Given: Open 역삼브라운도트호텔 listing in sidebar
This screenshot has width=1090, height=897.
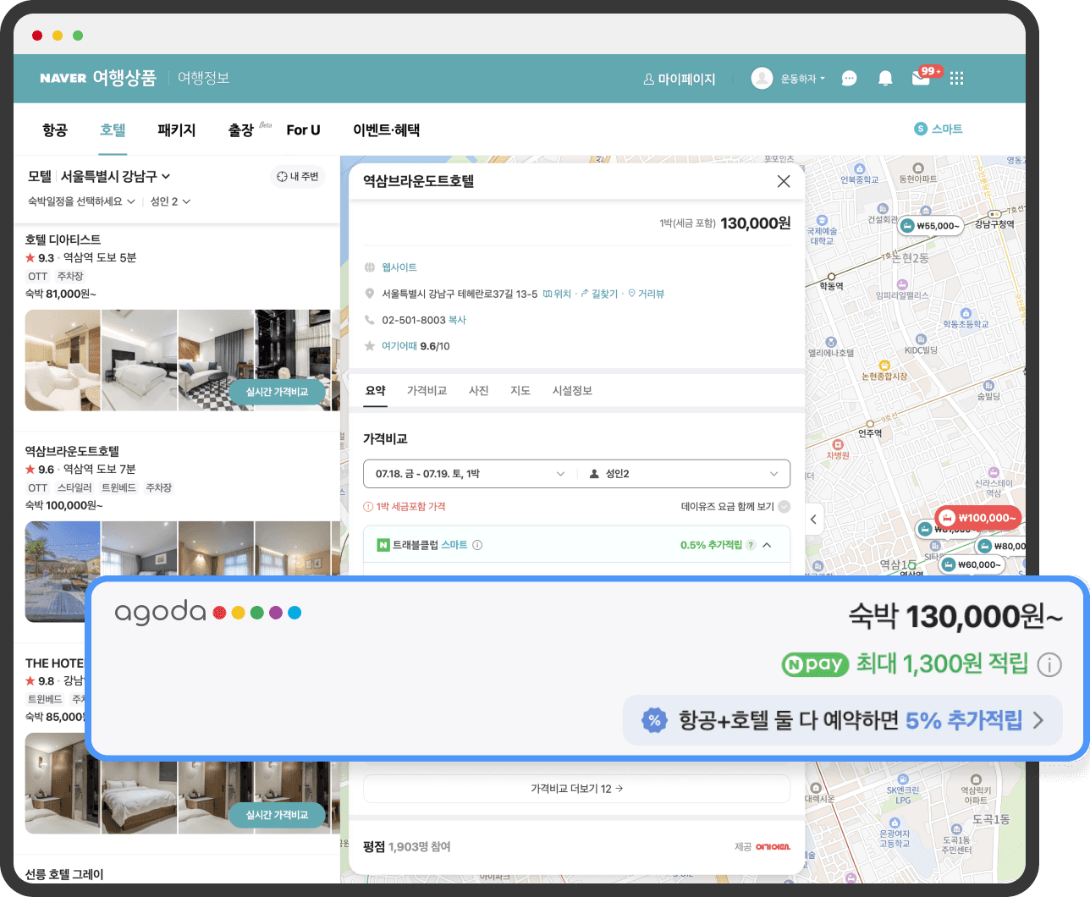Looking at the screenshot, I should coord(72,451).
